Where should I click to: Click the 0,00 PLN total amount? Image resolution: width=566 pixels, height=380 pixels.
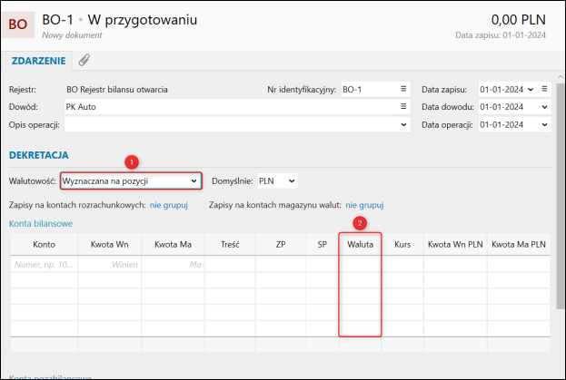[519, 19]
